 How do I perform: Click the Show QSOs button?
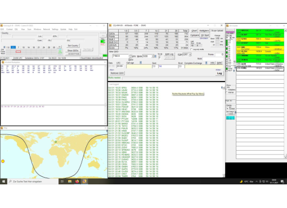pos(73,51)
